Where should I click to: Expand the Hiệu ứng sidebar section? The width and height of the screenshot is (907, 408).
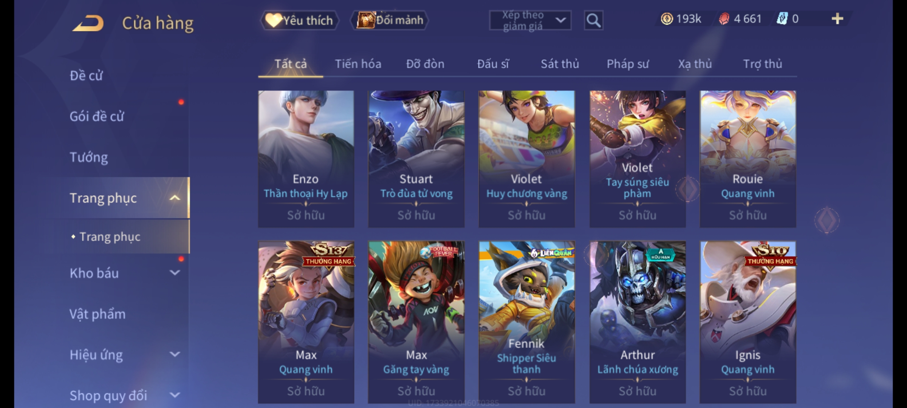pos(175,354)
